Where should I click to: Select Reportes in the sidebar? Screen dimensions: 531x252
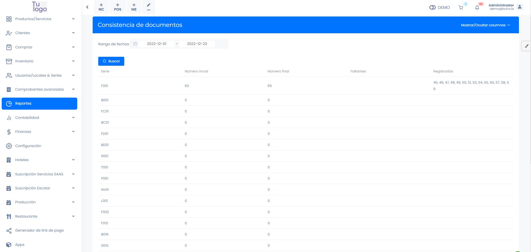[x=39, y=103]
